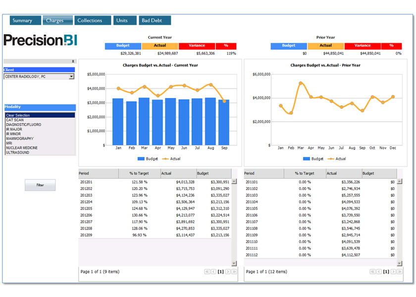Switch to the Summary tab
Screen dimensions: 416x297
[22, 20]
